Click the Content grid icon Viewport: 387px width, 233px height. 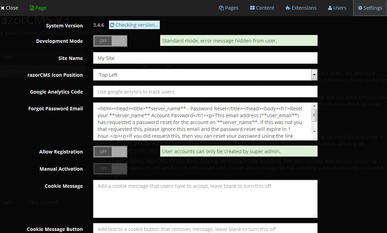click(x=252, y=8)
